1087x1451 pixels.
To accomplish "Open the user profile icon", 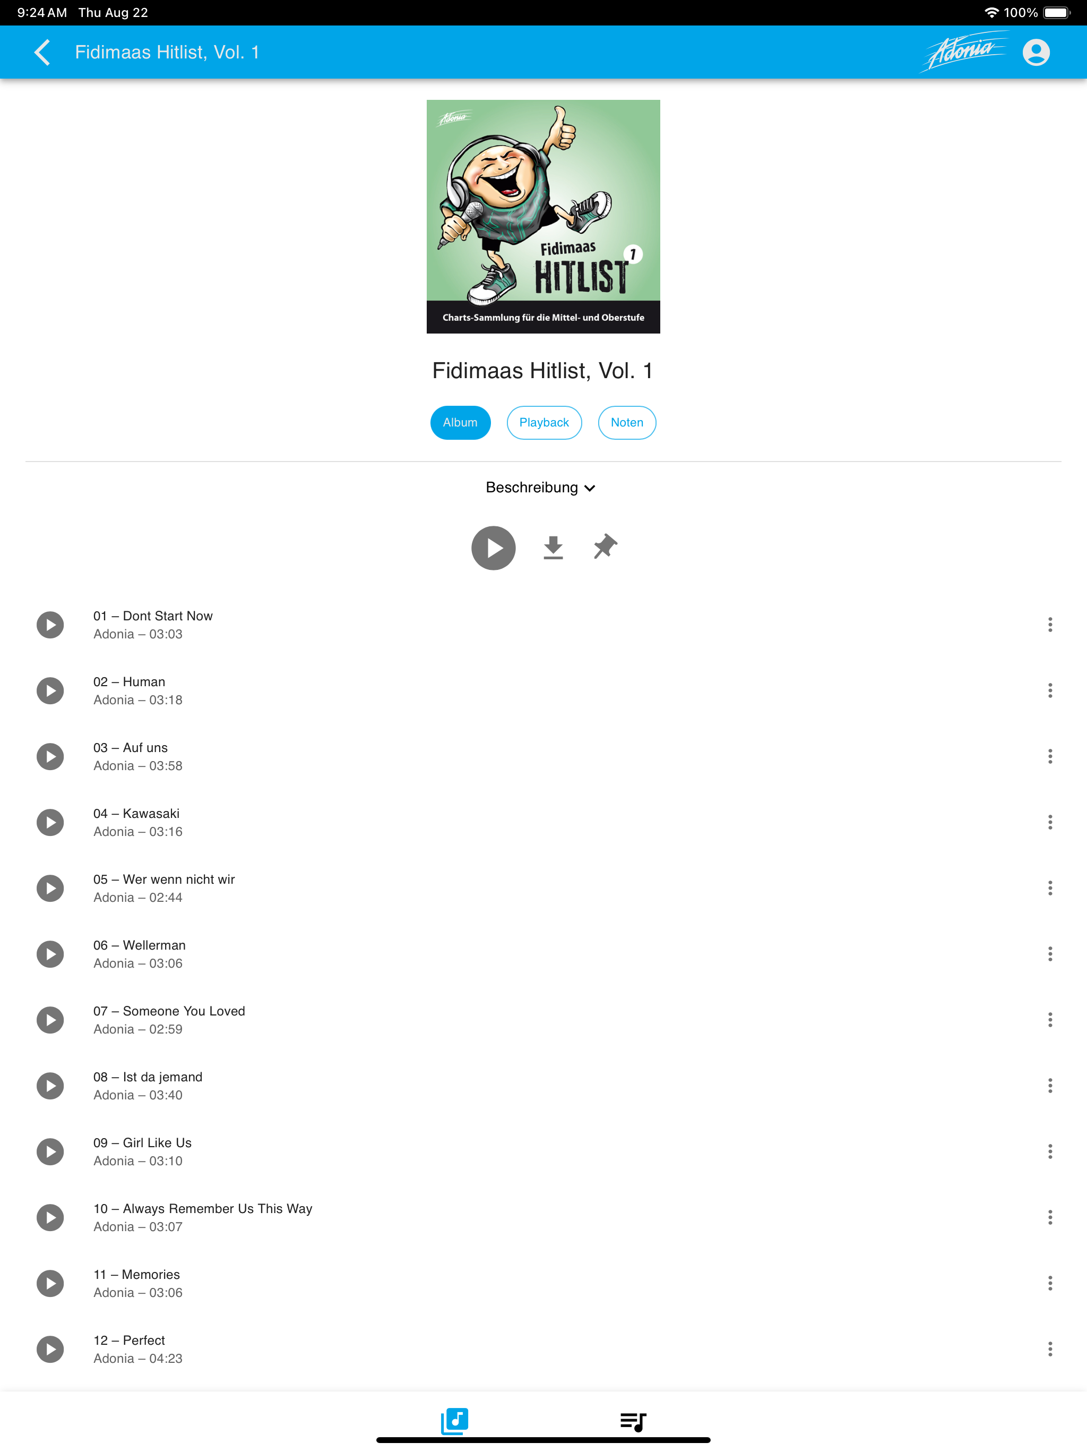I will tap(1036, 53).
